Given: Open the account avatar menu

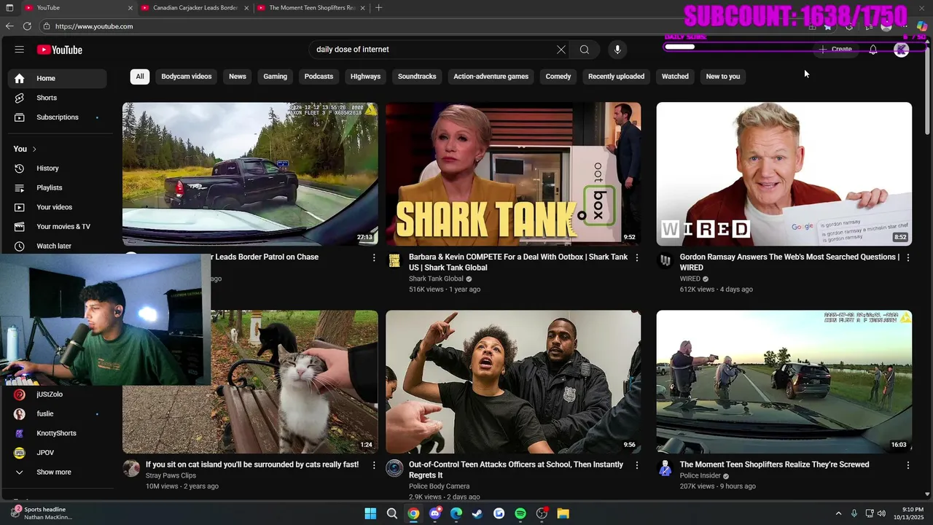Looking at the screenshot, I should pos(902,50).
